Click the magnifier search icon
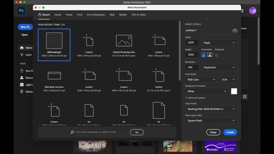Viewport: 274px width, 154px height. (72, 132)
